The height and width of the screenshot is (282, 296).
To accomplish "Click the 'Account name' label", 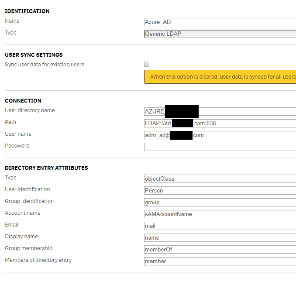I will coord(23,213).
